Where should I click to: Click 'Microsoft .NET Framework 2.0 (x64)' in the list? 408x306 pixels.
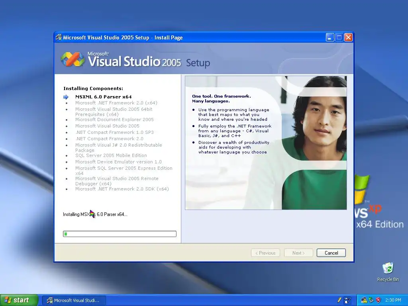(116, 103)
